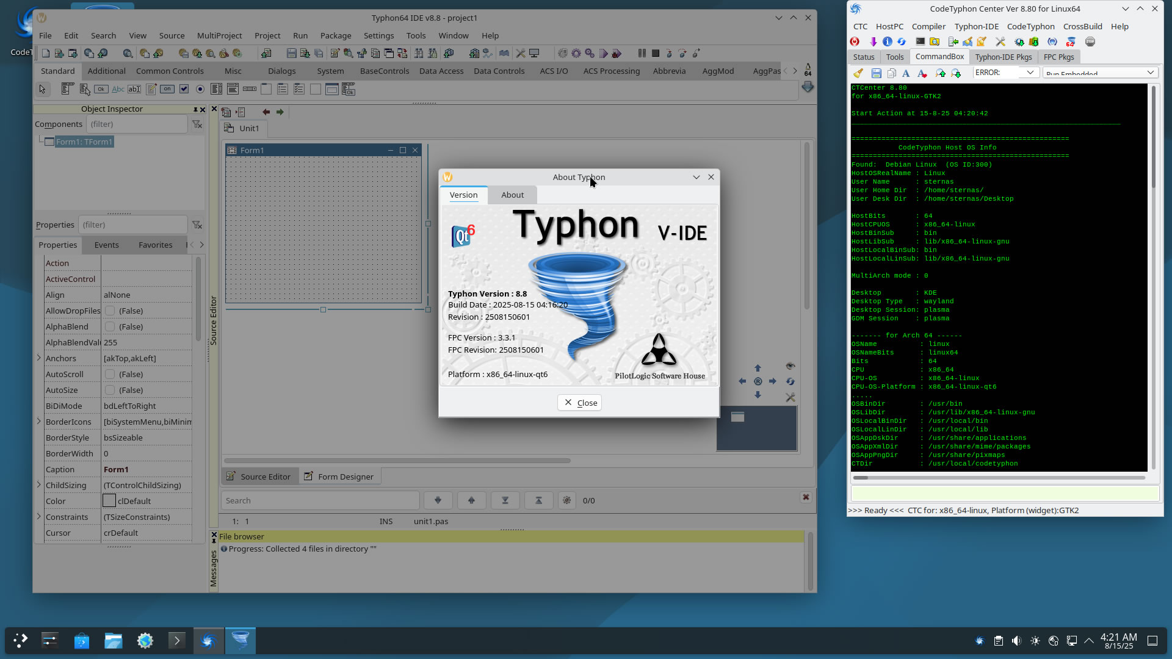Select the TCheckBox component in the palette

click(184, 89)
